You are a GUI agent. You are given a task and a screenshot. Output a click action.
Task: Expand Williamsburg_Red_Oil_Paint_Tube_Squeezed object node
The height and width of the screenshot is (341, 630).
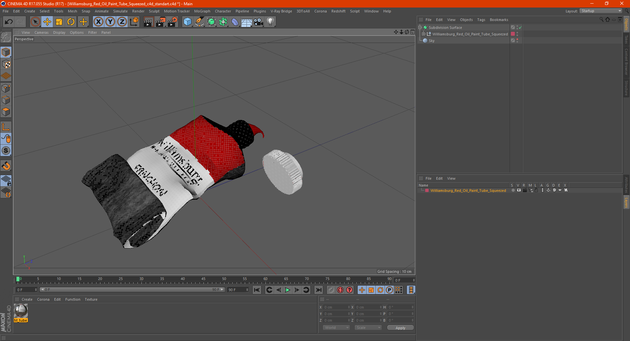424,34
